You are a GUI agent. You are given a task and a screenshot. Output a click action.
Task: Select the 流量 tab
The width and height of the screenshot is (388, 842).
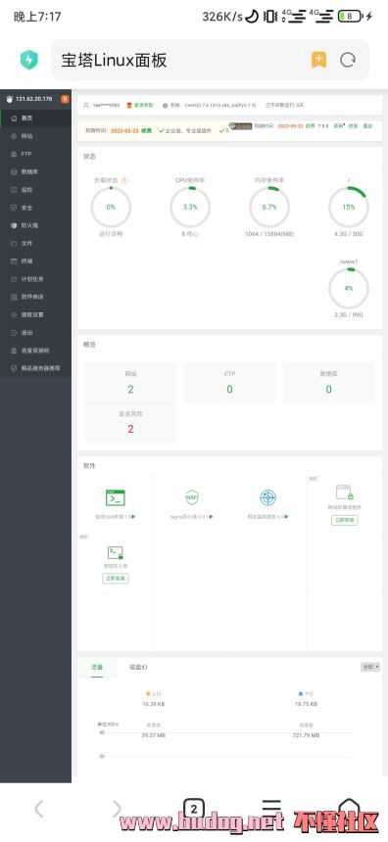pyautogui.click(x=97, y=667)
